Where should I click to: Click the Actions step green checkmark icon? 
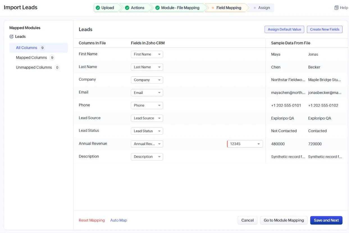point(127,8)
